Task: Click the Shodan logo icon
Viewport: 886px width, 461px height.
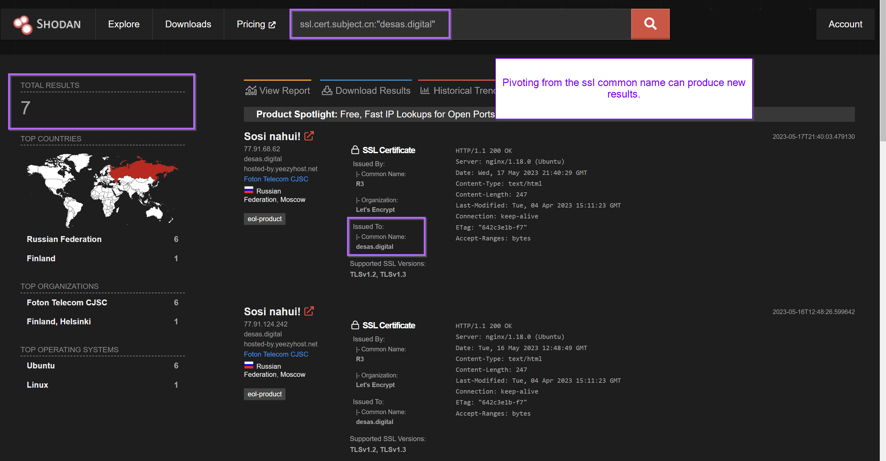Action: tap(23, 25)
